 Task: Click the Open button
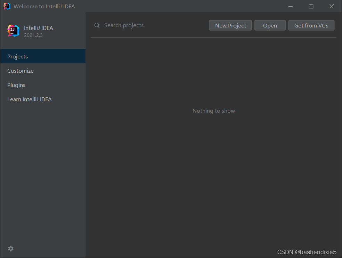click(x=270, y=25)
